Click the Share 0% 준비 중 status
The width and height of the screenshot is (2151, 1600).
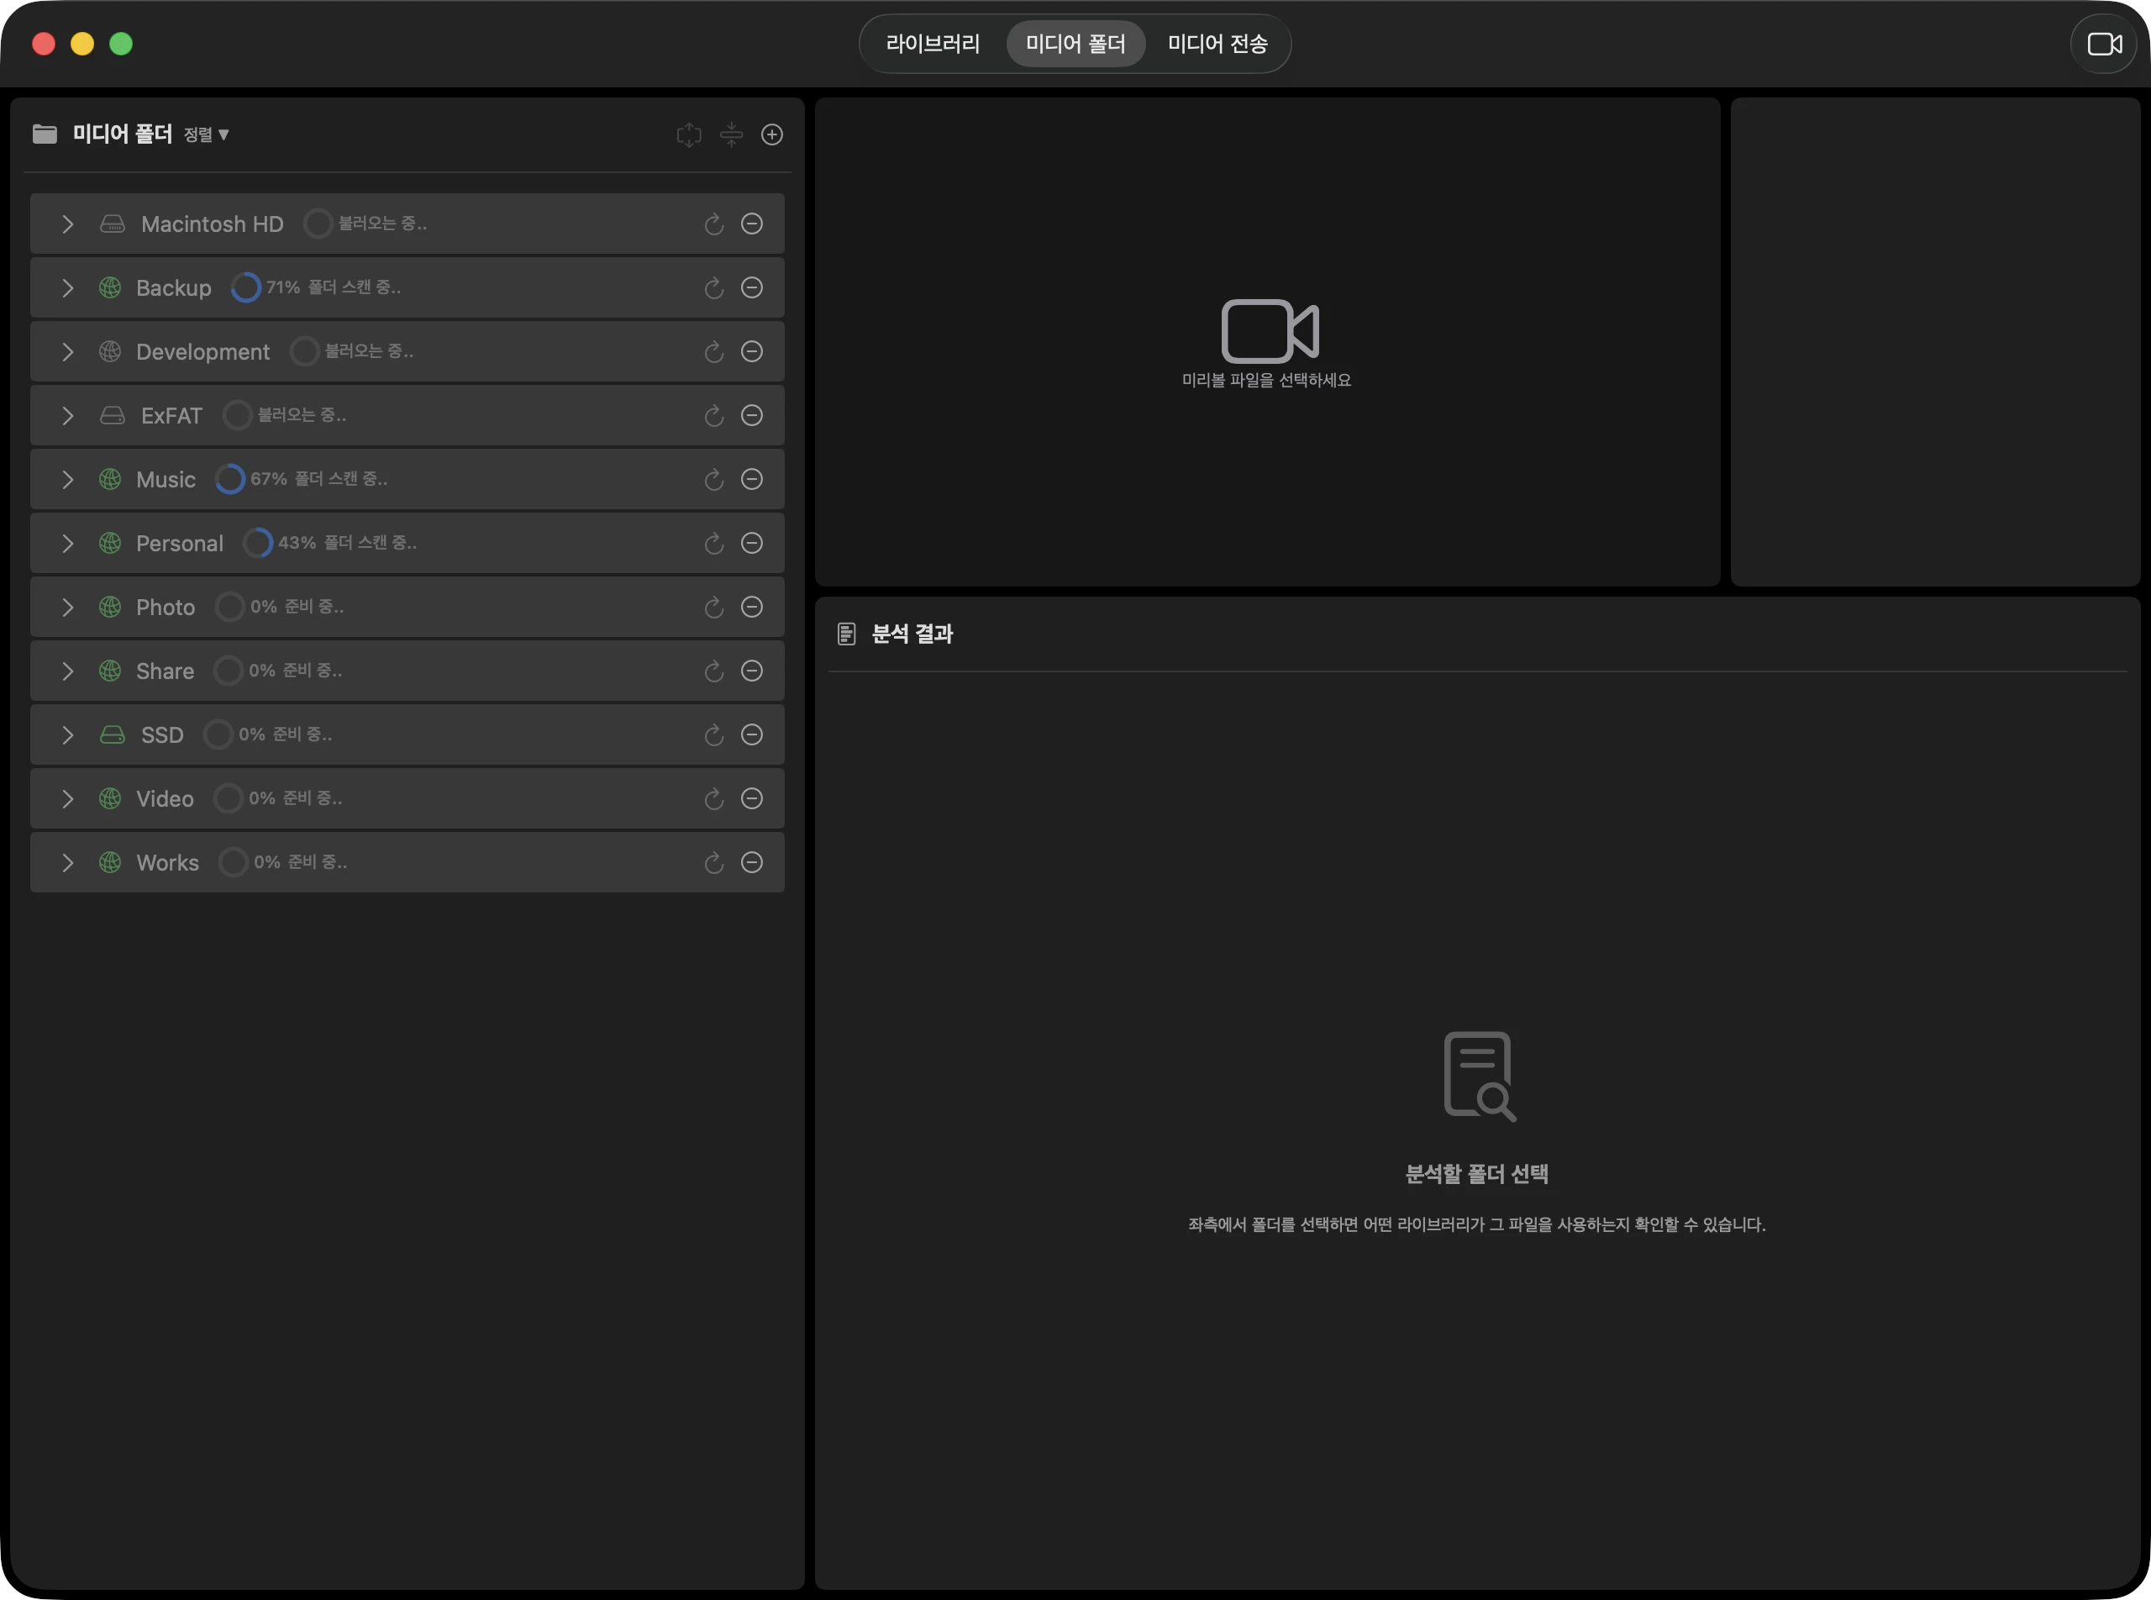(296, 671)
